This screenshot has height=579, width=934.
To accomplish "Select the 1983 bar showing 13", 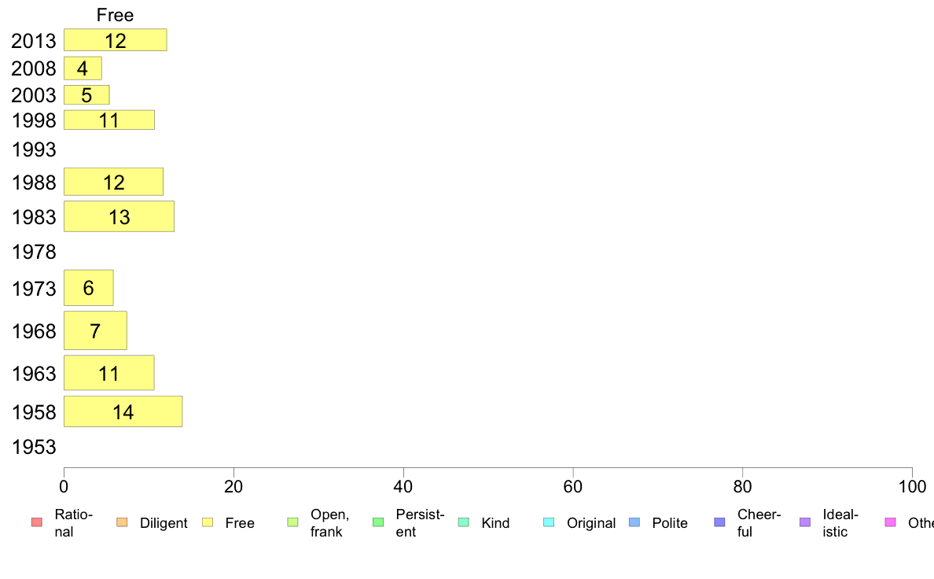I will (120, 216).
